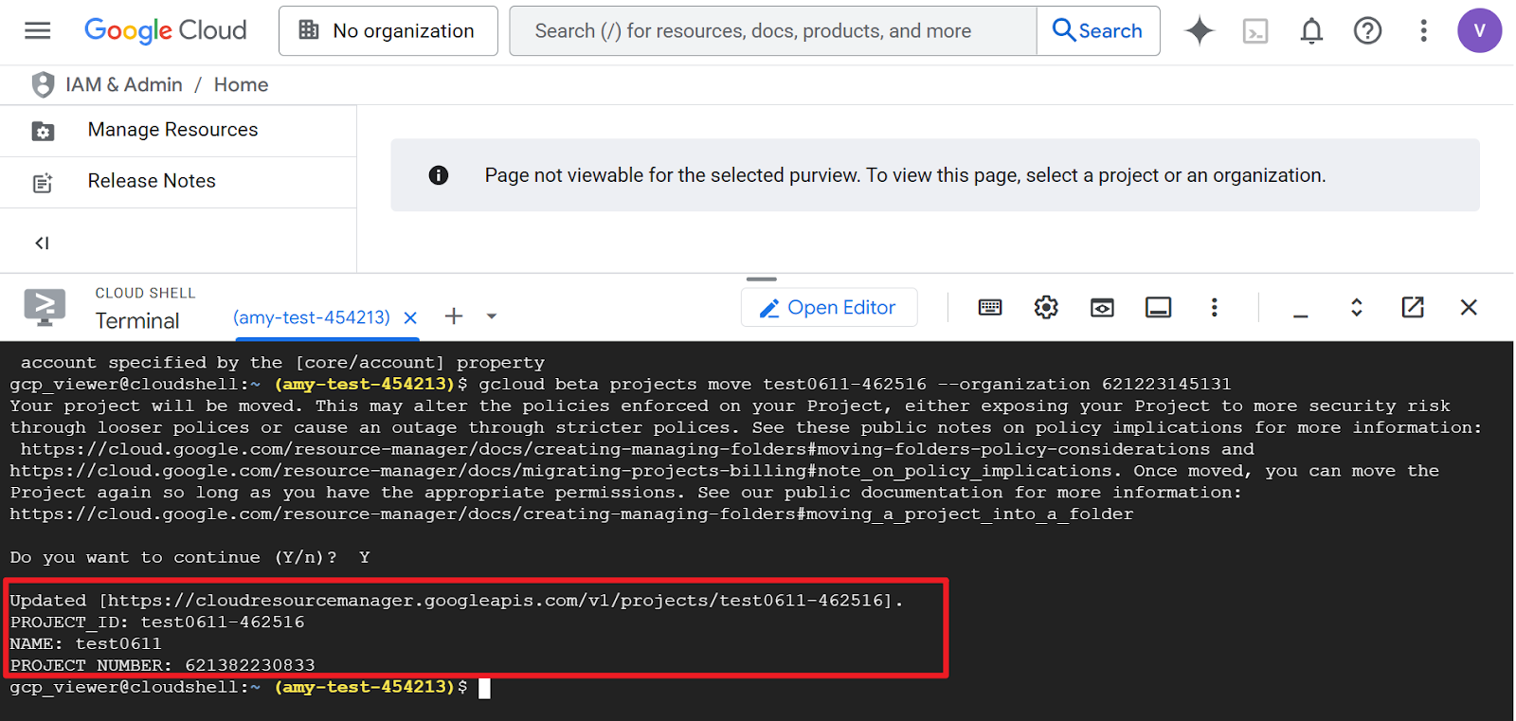The width and height of the screenshot is (1516, 721).
Task: Open the main navigation hamburger menu
Action: [x=38, y=30]
